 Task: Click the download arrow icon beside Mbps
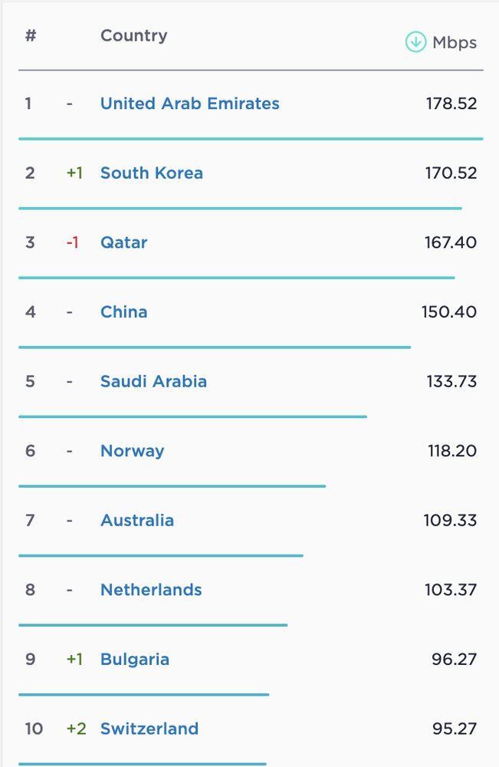tap(415, 42)
